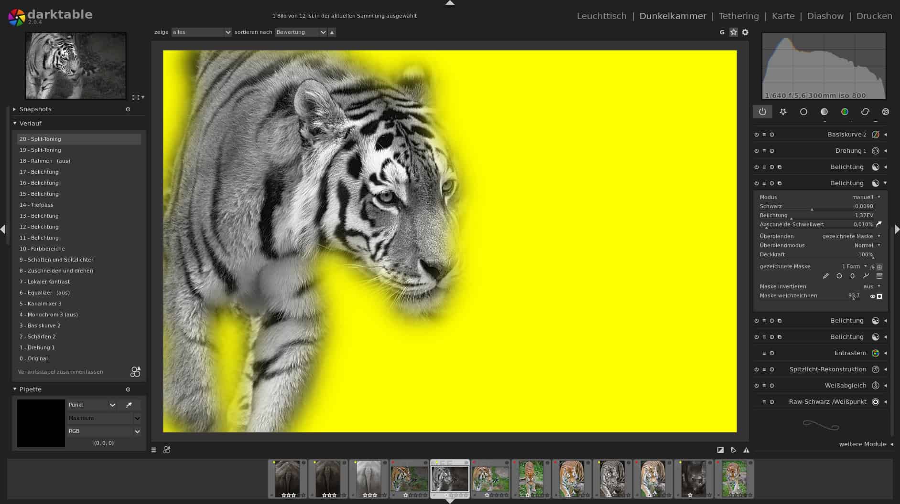900x504 pixels.
Task: Select the gradient mask shape tool
Action: (878, 276)
